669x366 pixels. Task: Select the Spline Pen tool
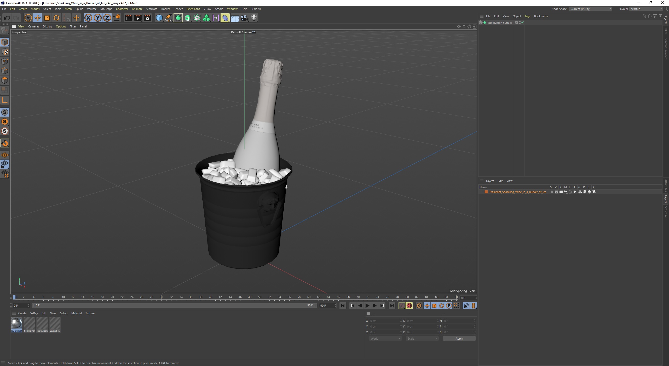pos(169,18)
